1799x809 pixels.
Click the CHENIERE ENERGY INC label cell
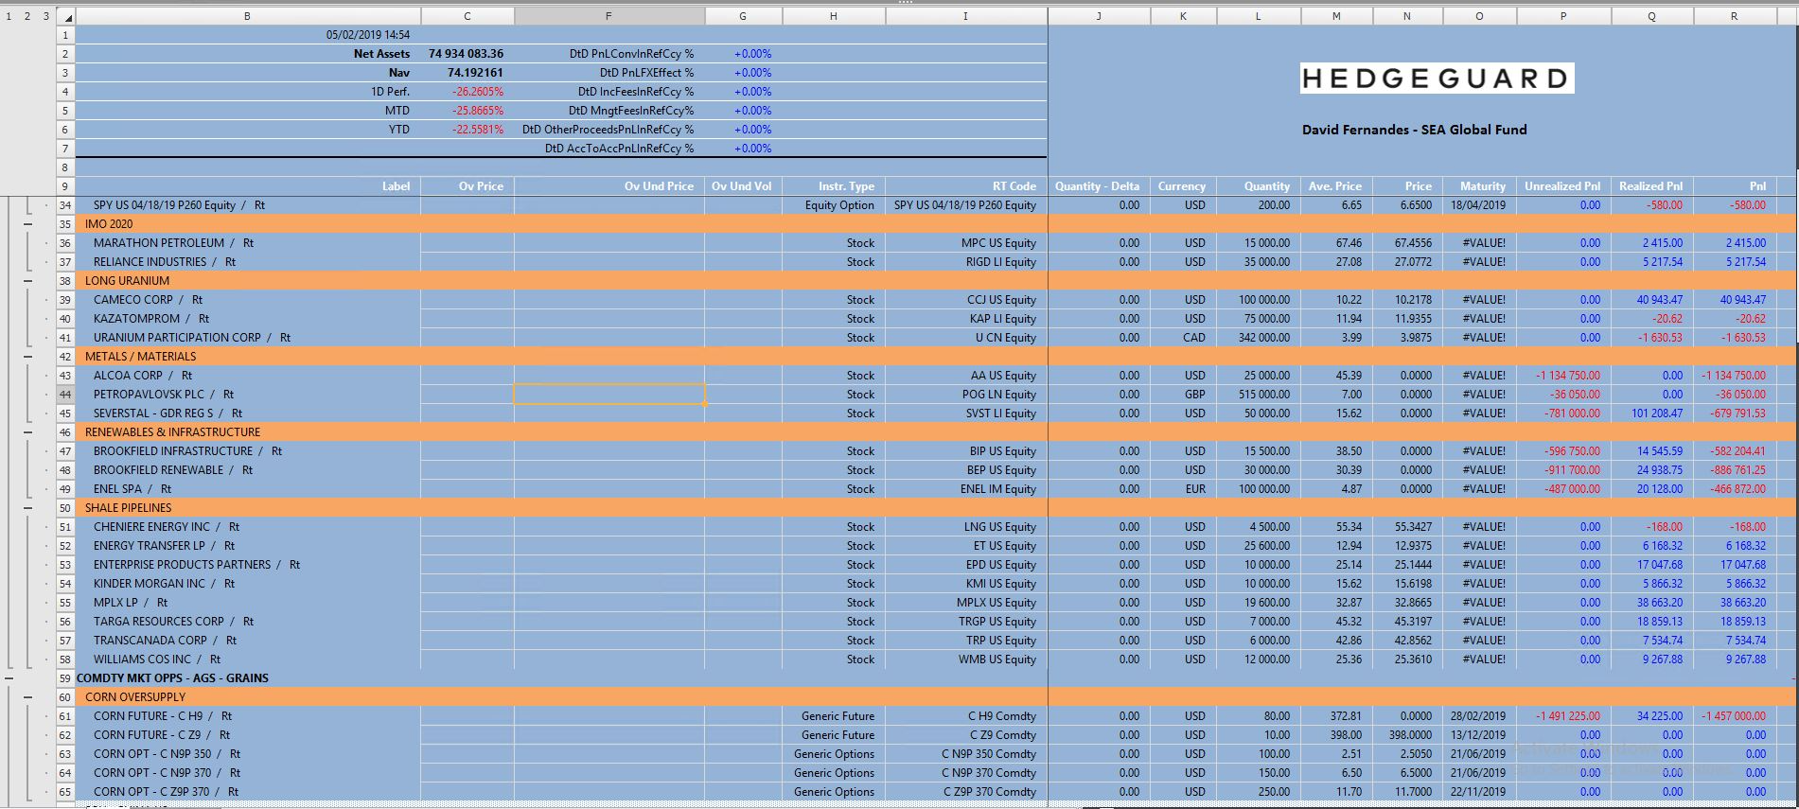pyautogui.click(x=248, y=527)
